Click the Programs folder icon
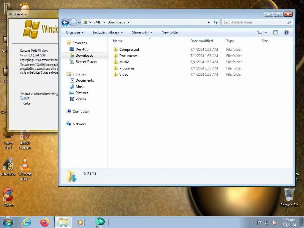 [x=115, y=68]
